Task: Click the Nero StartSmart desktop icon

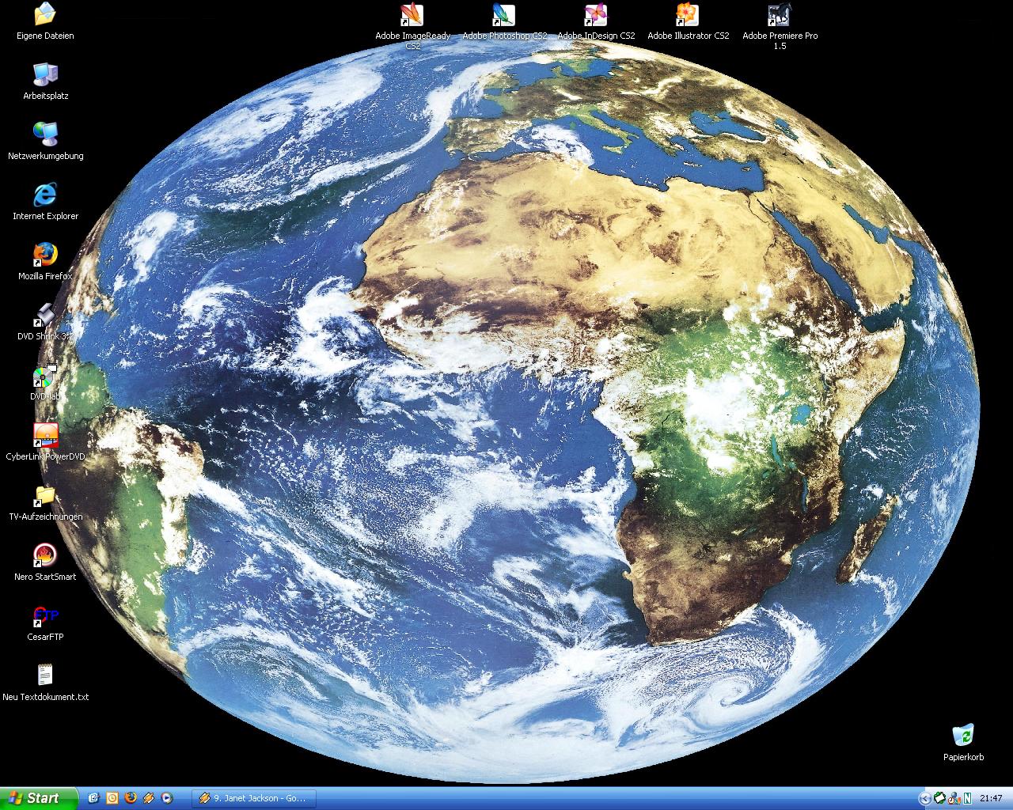Action: click(45, 556)
